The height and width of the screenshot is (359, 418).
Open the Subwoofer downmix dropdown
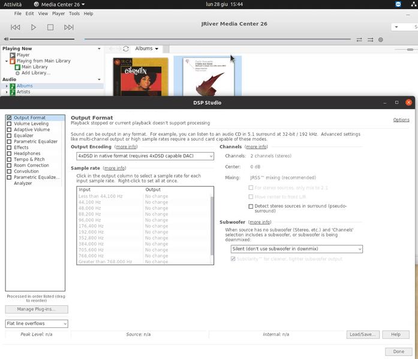(x=296, y=249)
